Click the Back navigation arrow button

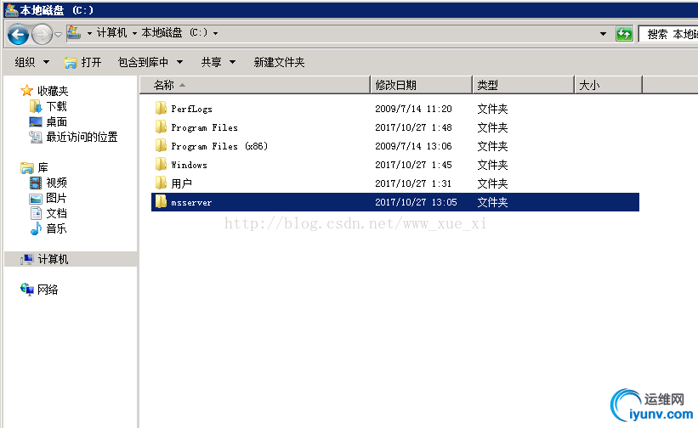coord(18,34)
